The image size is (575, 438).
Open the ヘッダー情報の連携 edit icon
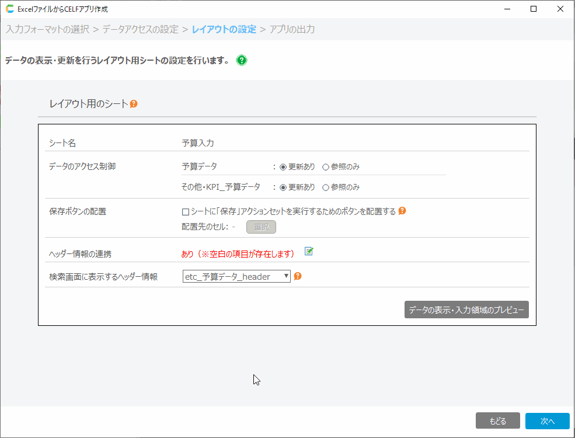tap(309, 252)
